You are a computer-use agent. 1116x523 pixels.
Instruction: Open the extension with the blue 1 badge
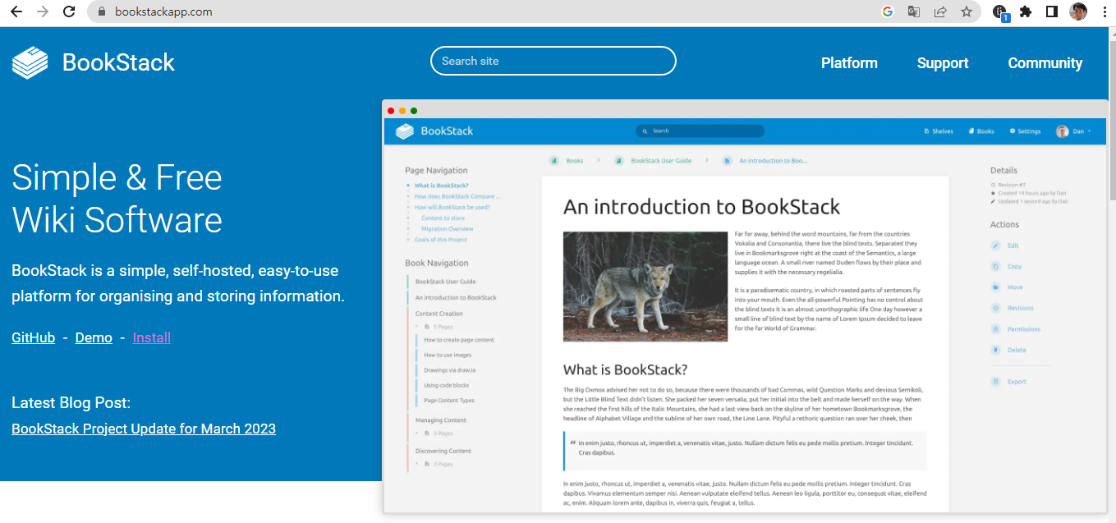pyautogui.click(x=1000, y=12)
